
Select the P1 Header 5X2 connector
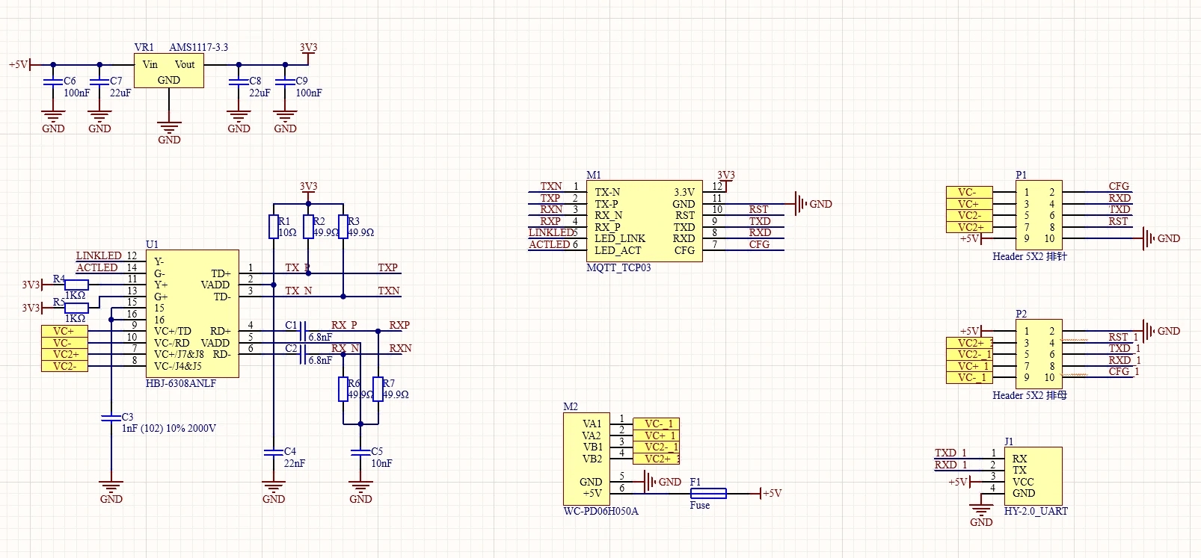[x=1038, y=215]
